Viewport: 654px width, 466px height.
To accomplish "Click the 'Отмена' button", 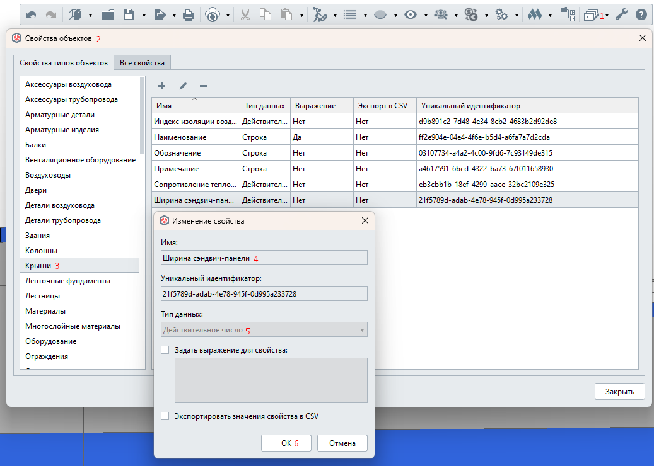I will [x=342, y=443].
